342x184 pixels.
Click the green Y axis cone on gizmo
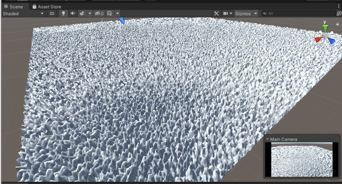(x=325, y=28)
